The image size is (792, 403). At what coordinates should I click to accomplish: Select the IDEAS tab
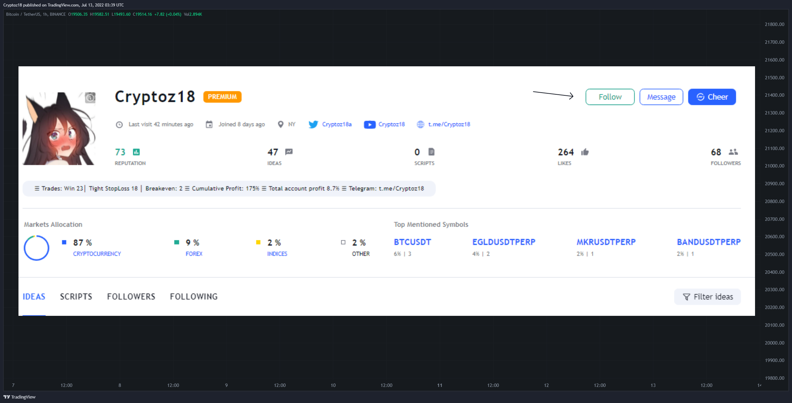[x=34, y=296]
